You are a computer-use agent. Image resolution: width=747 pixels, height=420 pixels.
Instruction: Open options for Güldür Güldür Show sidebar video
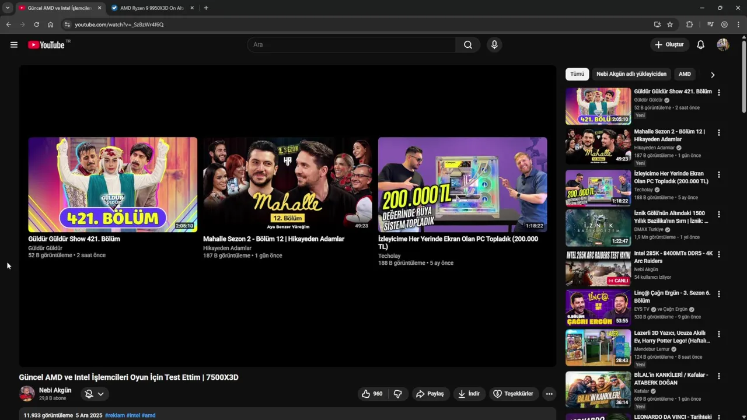[x=719, y=93]
